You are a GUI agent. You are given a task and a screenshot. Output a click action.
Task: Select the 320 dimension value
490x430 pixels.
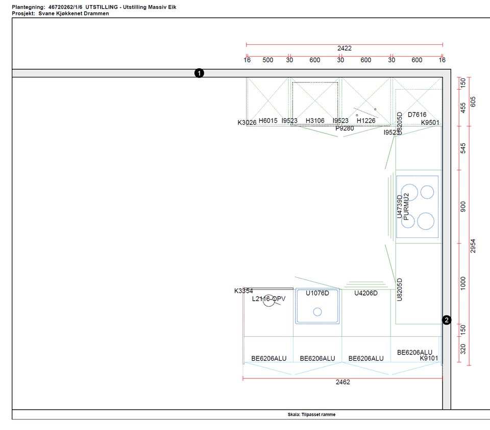point(463,349)
